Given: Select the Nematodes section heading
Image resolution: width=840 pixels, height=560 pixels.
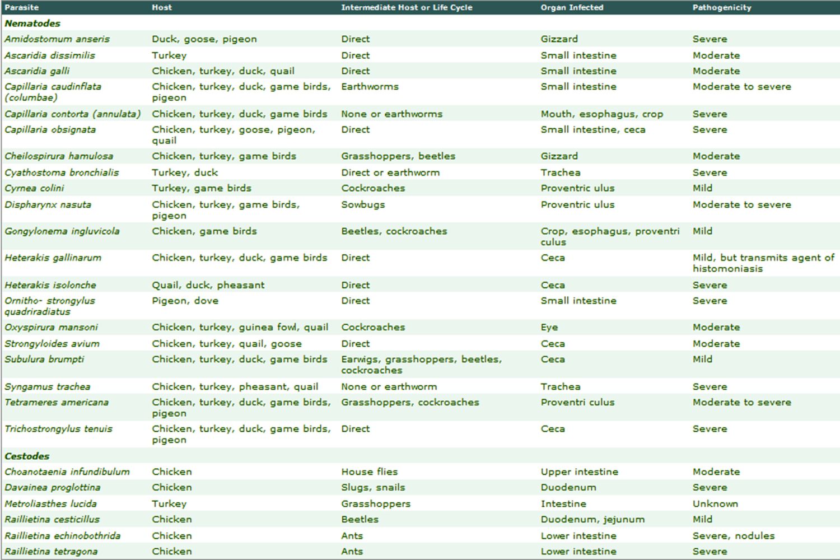Looking at the screenshot, I should [x=32, y=24].
